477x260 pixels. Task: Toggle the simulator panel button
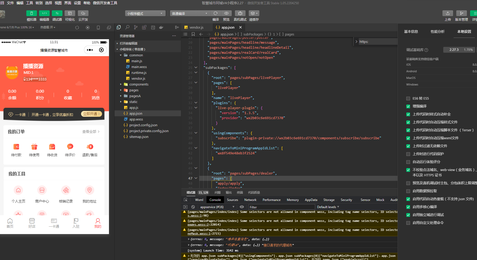coord(31,13)
